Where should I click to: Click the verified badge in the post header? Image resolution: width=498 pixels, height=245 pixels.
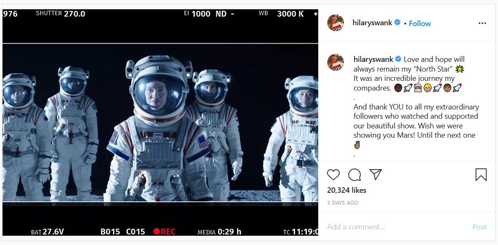pos(397,22)
